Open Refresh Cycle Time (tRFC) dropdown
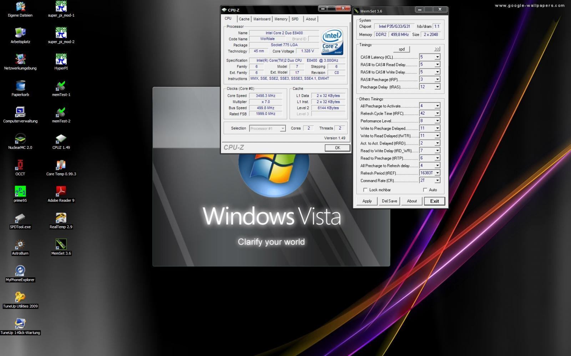571x356 pixels. (x=437, y=113)
